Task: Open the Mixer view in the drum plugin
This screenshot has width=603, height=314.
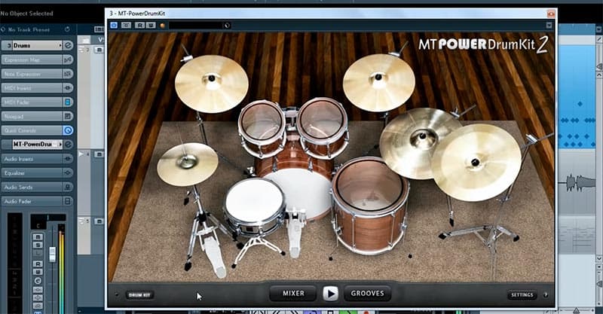Action: (293, 294)
